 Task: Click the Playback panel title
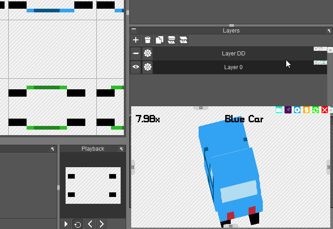tap(93, 149)
